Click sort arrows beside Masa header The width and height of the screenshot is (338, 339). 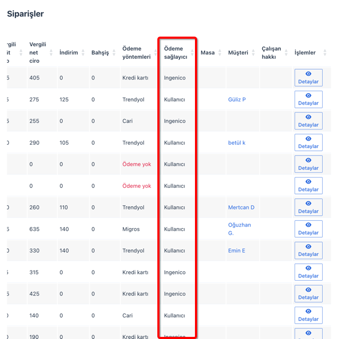click(220, 53)
